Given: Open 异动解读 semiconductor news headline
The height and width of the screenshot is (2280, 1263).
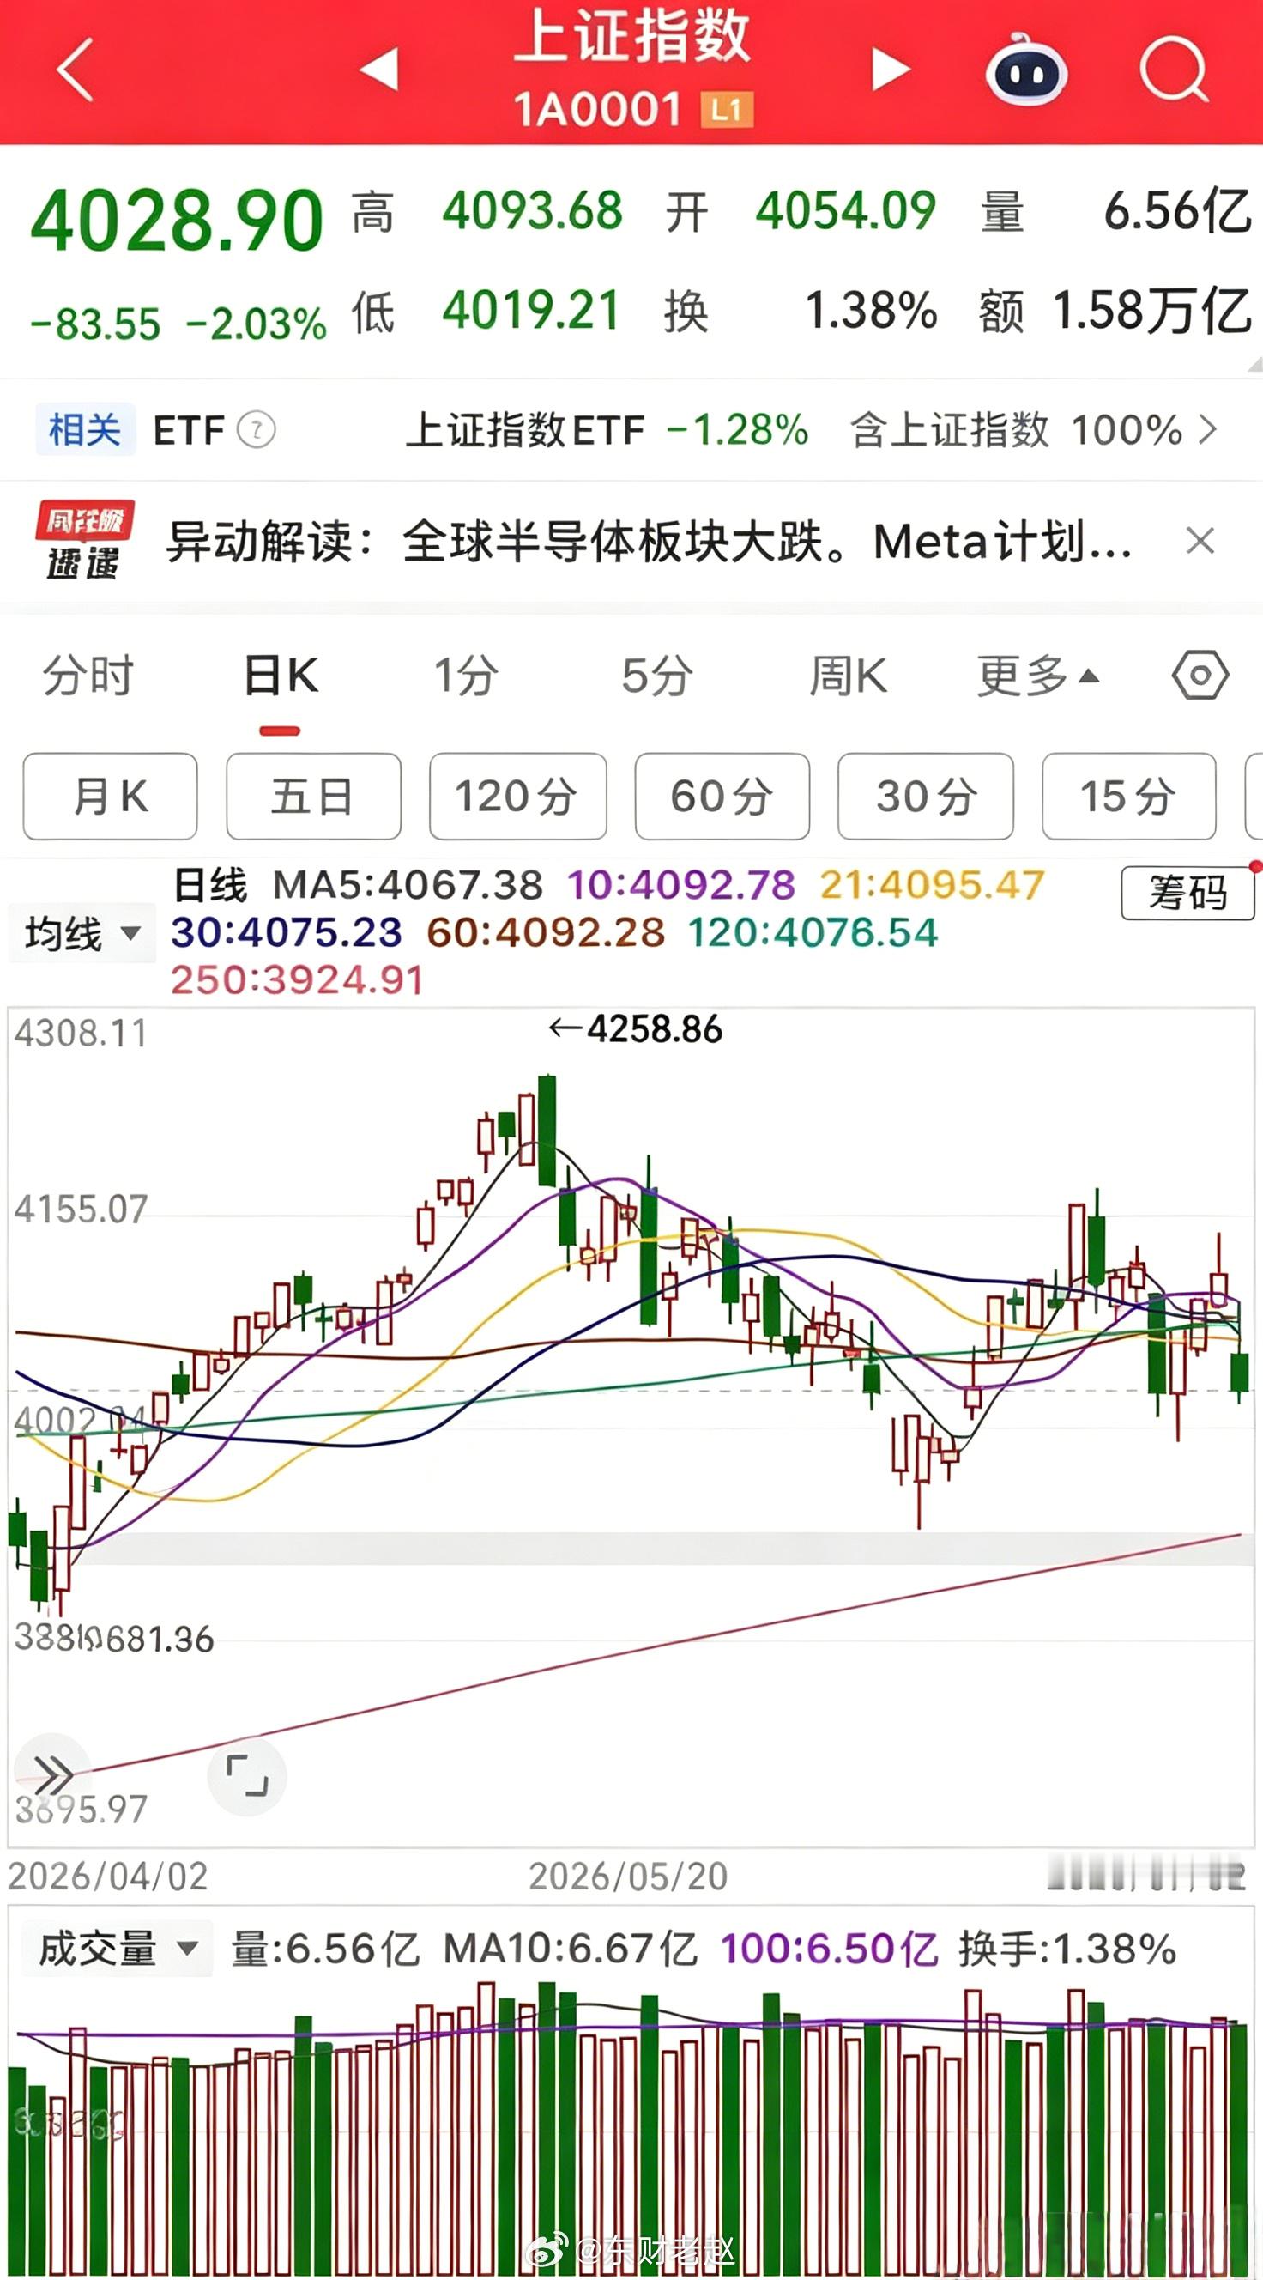Looking at the screenshot, I should tap(650, 541).
